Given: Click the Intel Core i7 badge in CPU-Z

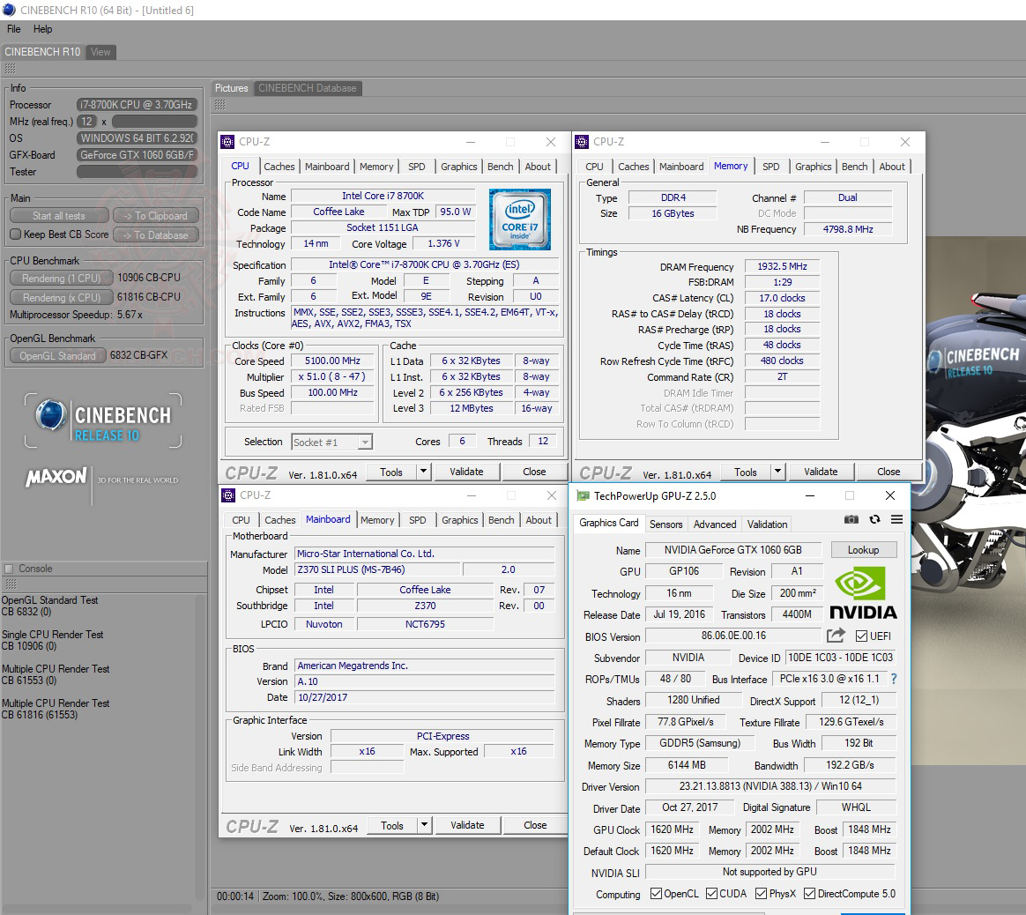Looking at the screenshot, I should point(519,219).
